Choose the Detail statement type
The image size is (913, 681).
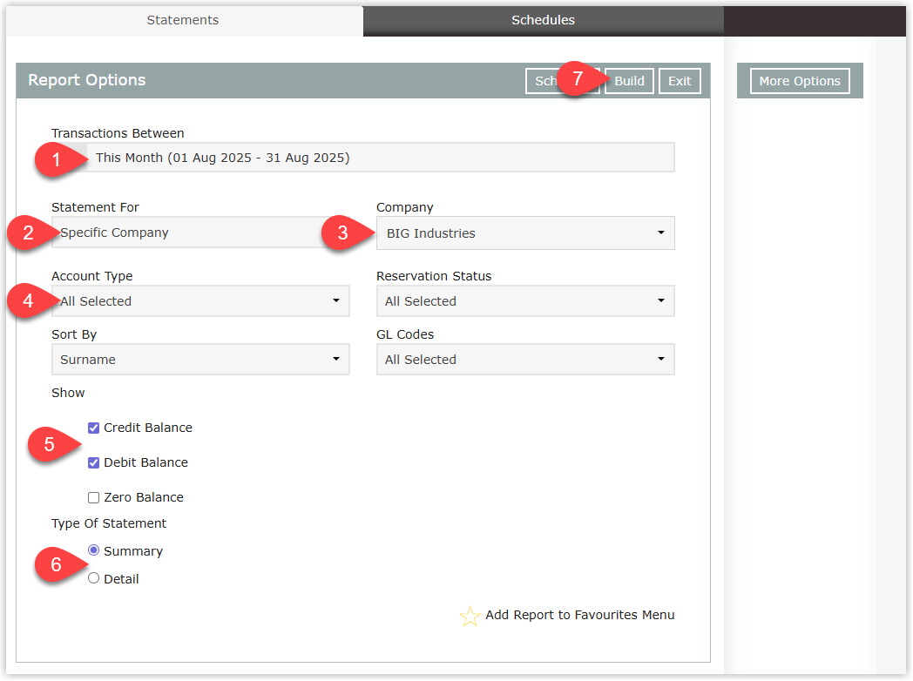(93, 578)
